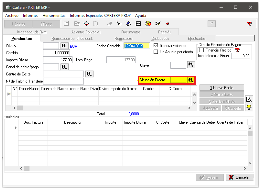Open Centro de Coste lookup binoculars
Viewport: 260px width, 189px height.
(89, 74)
